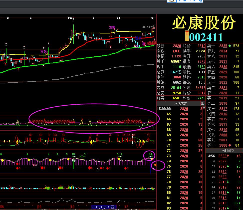Screen dimensions: 243x210
Task: Click the T marker beside stock code 002411
Action: pos(187,36)
